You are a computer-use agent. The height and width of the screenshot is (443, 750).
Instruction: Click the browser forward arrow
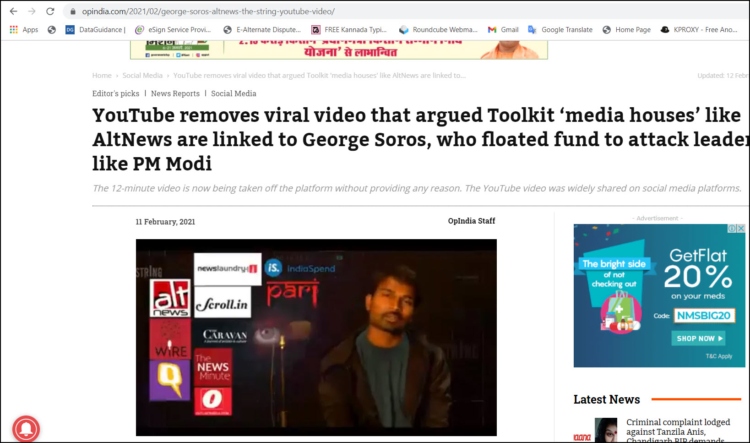32,11
